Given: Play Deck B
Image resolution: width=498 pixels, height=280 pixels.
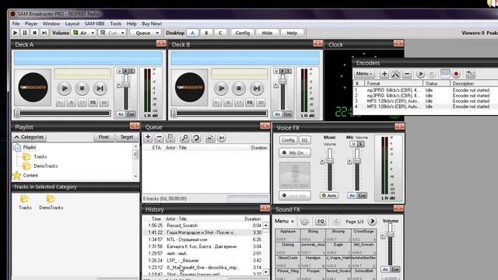Looking at the screenshot, I should (221, 88).
